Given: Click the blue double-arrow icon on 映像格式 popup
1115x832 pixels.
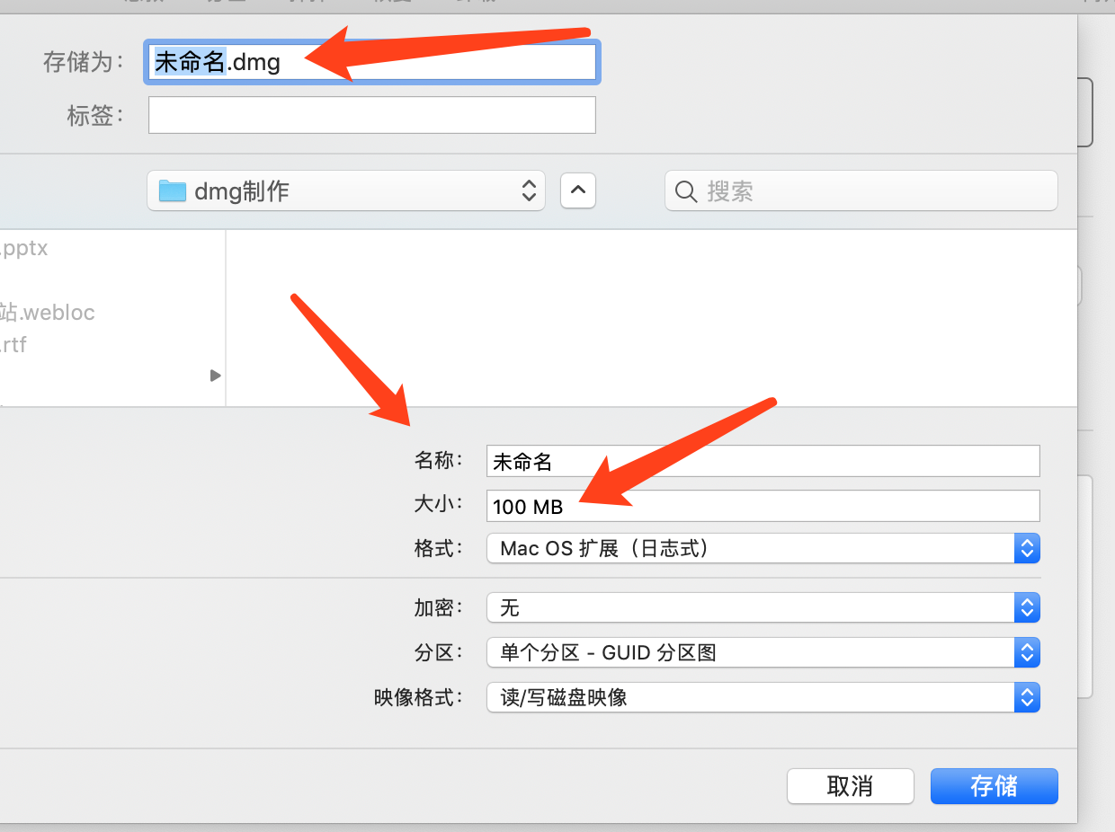Looking at the screenshot, I should [x=1027, y=697].
